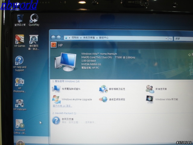Click the HP user account picture
Image resolution: width=193 pixels, height=145 pixels.
[x=54, y=45]
